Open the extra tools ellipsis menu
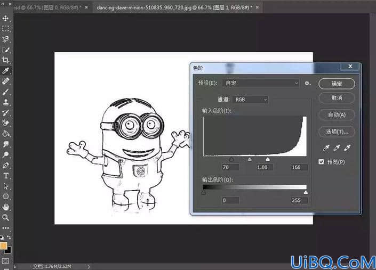This screenshot has height=270, width=376. click(x=5, y=228)
